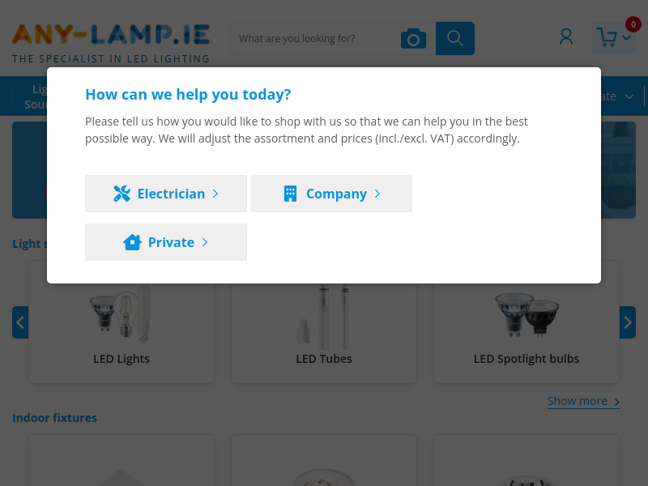Open the user account icon

[566, 37]
